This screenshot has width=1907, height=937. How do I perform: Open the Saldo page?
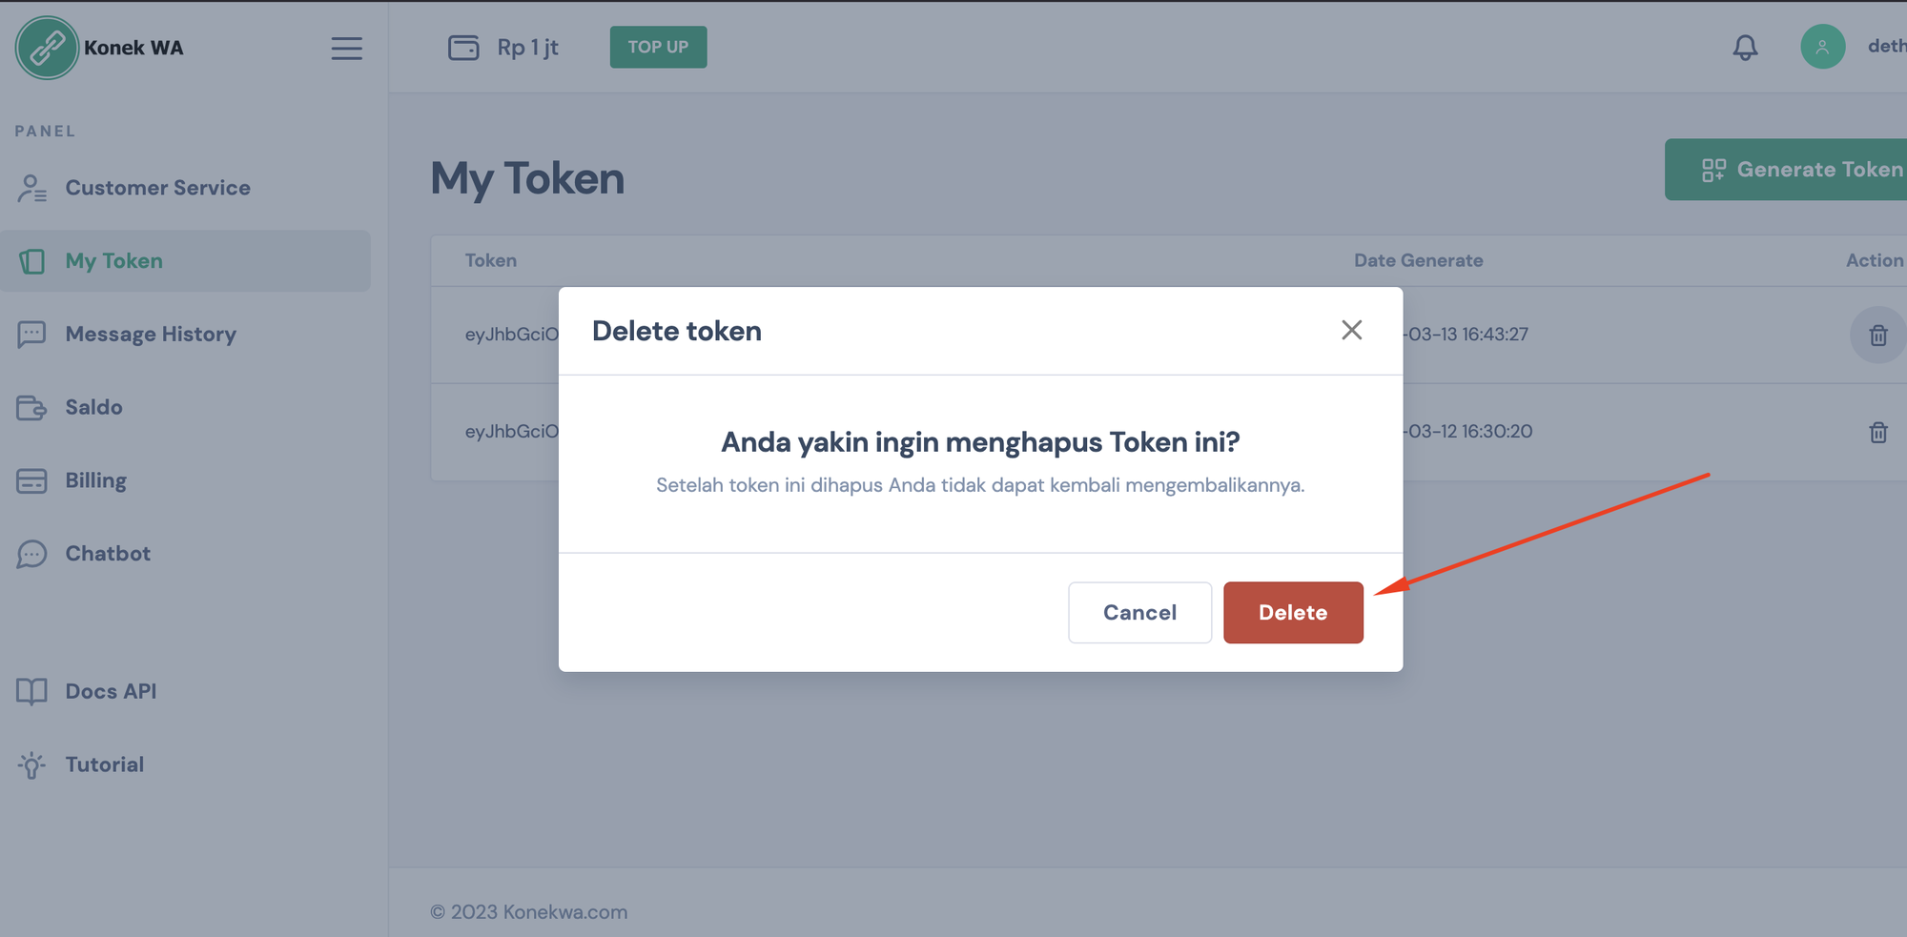click(93, 407)
